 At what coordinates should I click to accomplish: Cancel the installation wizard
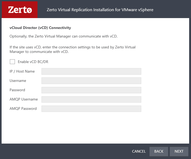tap(139, 151)
